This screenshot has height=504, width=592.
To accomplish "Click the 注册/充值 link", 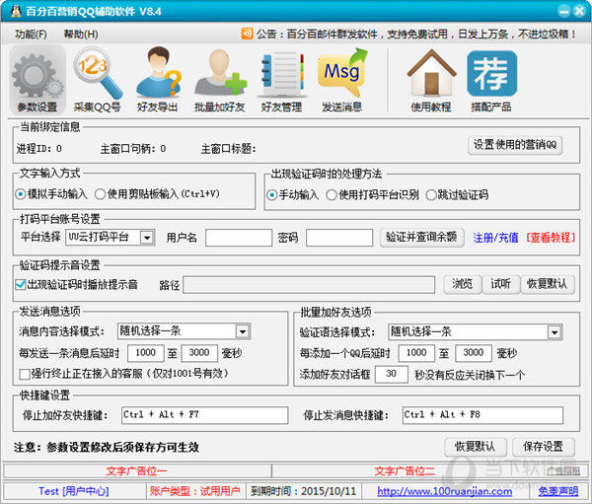I will (495, 238).
